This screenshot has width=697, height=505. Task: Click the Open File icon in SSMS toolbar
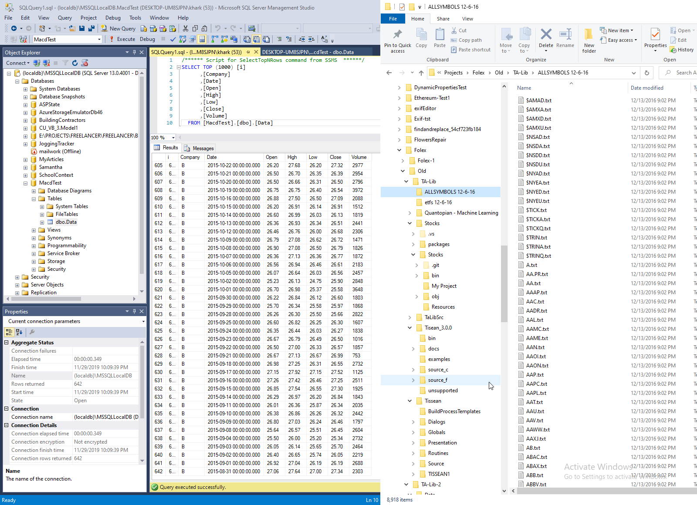[x=72, y=28]
